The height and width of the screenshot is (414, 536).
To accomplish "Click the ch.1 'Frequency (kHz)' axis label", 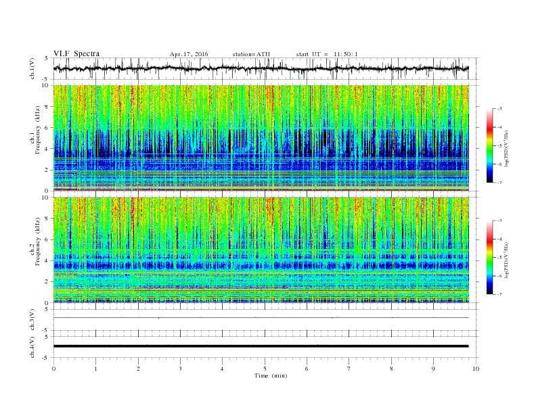I will click(x=38, y=129).
